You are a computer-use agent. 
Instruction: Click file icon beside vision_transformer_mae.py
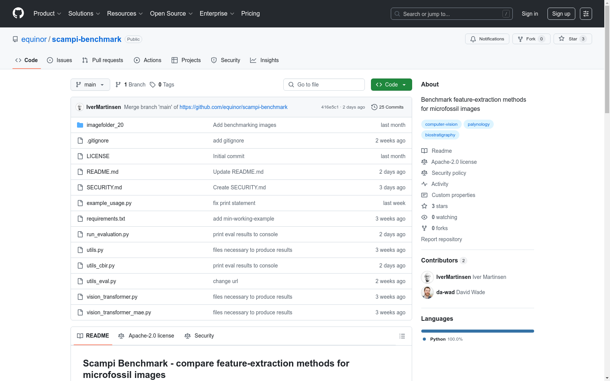[80, 312]
